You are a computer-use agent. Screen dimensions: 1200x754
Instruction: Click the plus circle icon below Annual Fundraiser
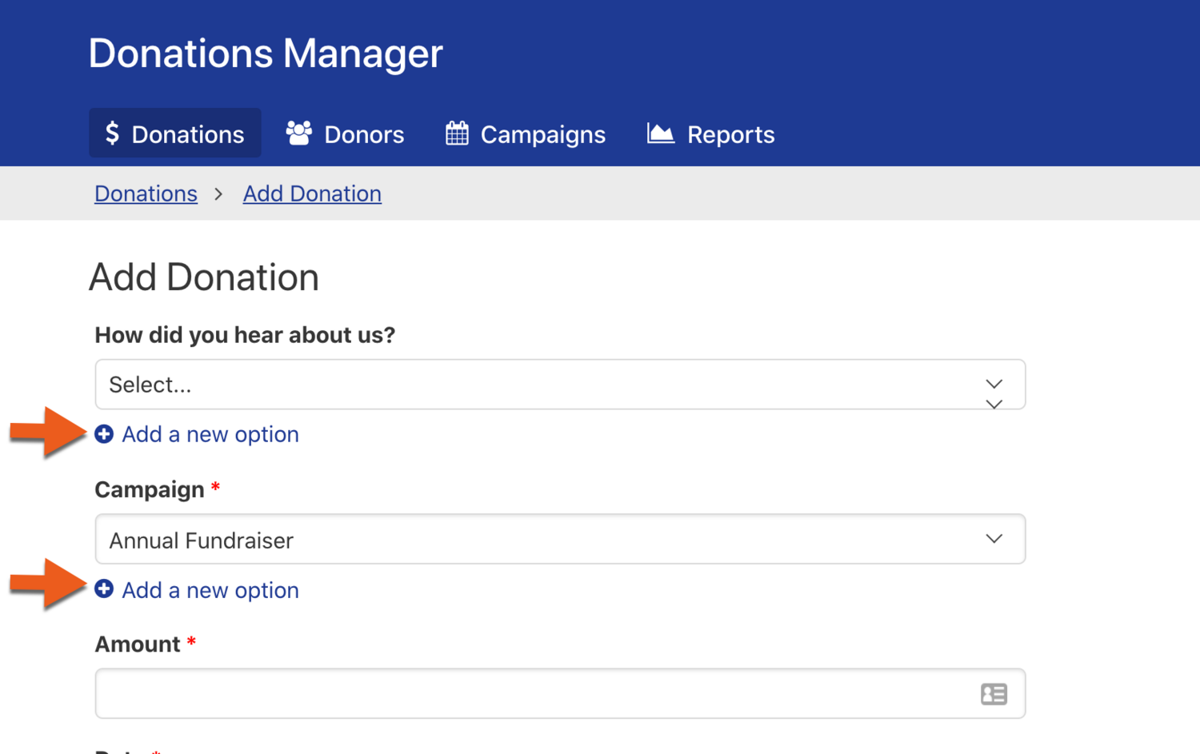tap(104, 589)
